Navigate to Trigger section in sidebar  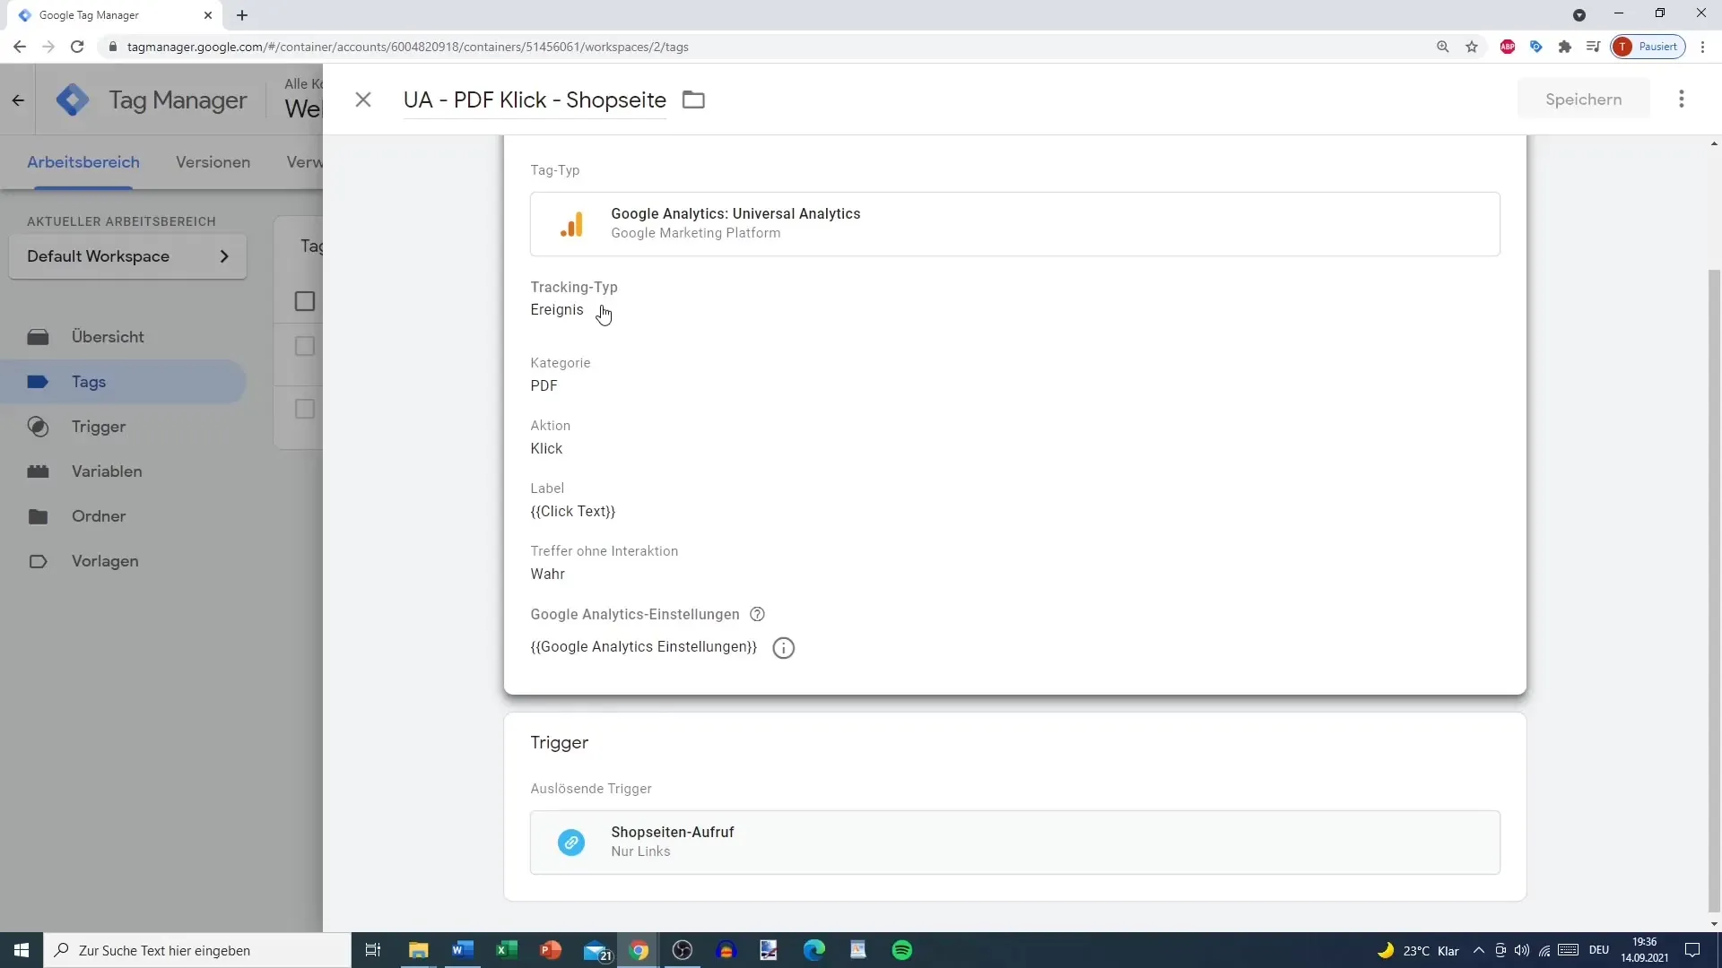pos(98,427)
